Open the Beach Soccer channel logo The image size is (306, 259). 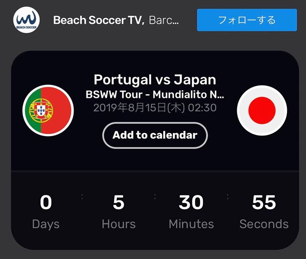click(x=26, y=20)
